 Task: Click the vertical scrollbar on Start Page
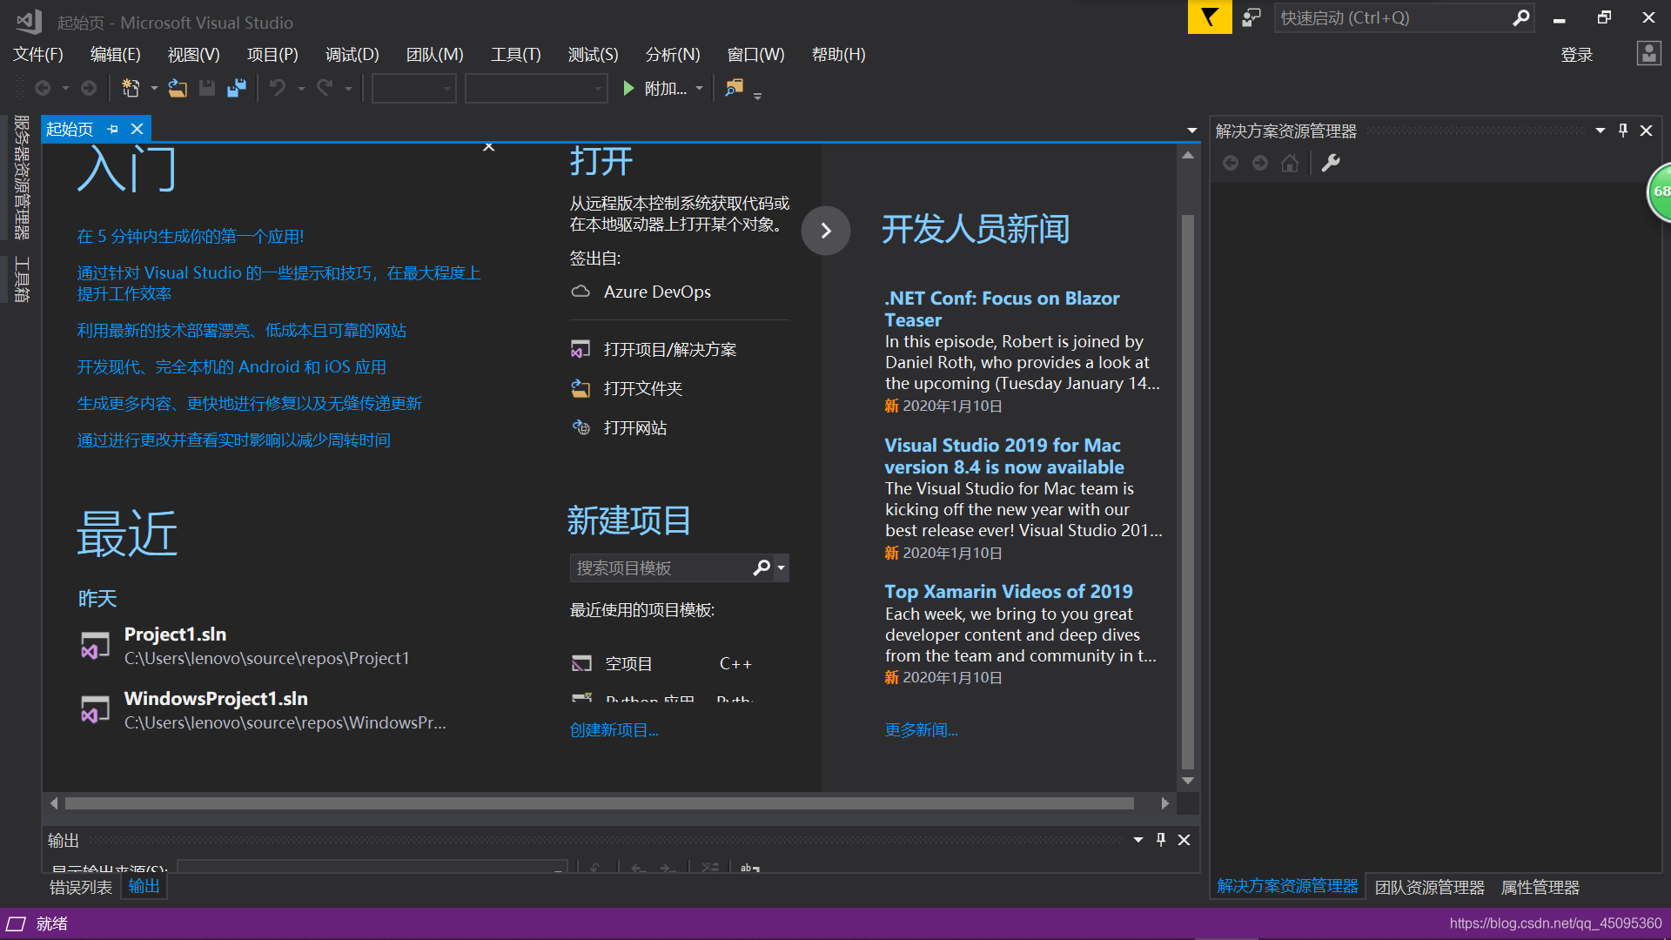tap(1188, 492)
